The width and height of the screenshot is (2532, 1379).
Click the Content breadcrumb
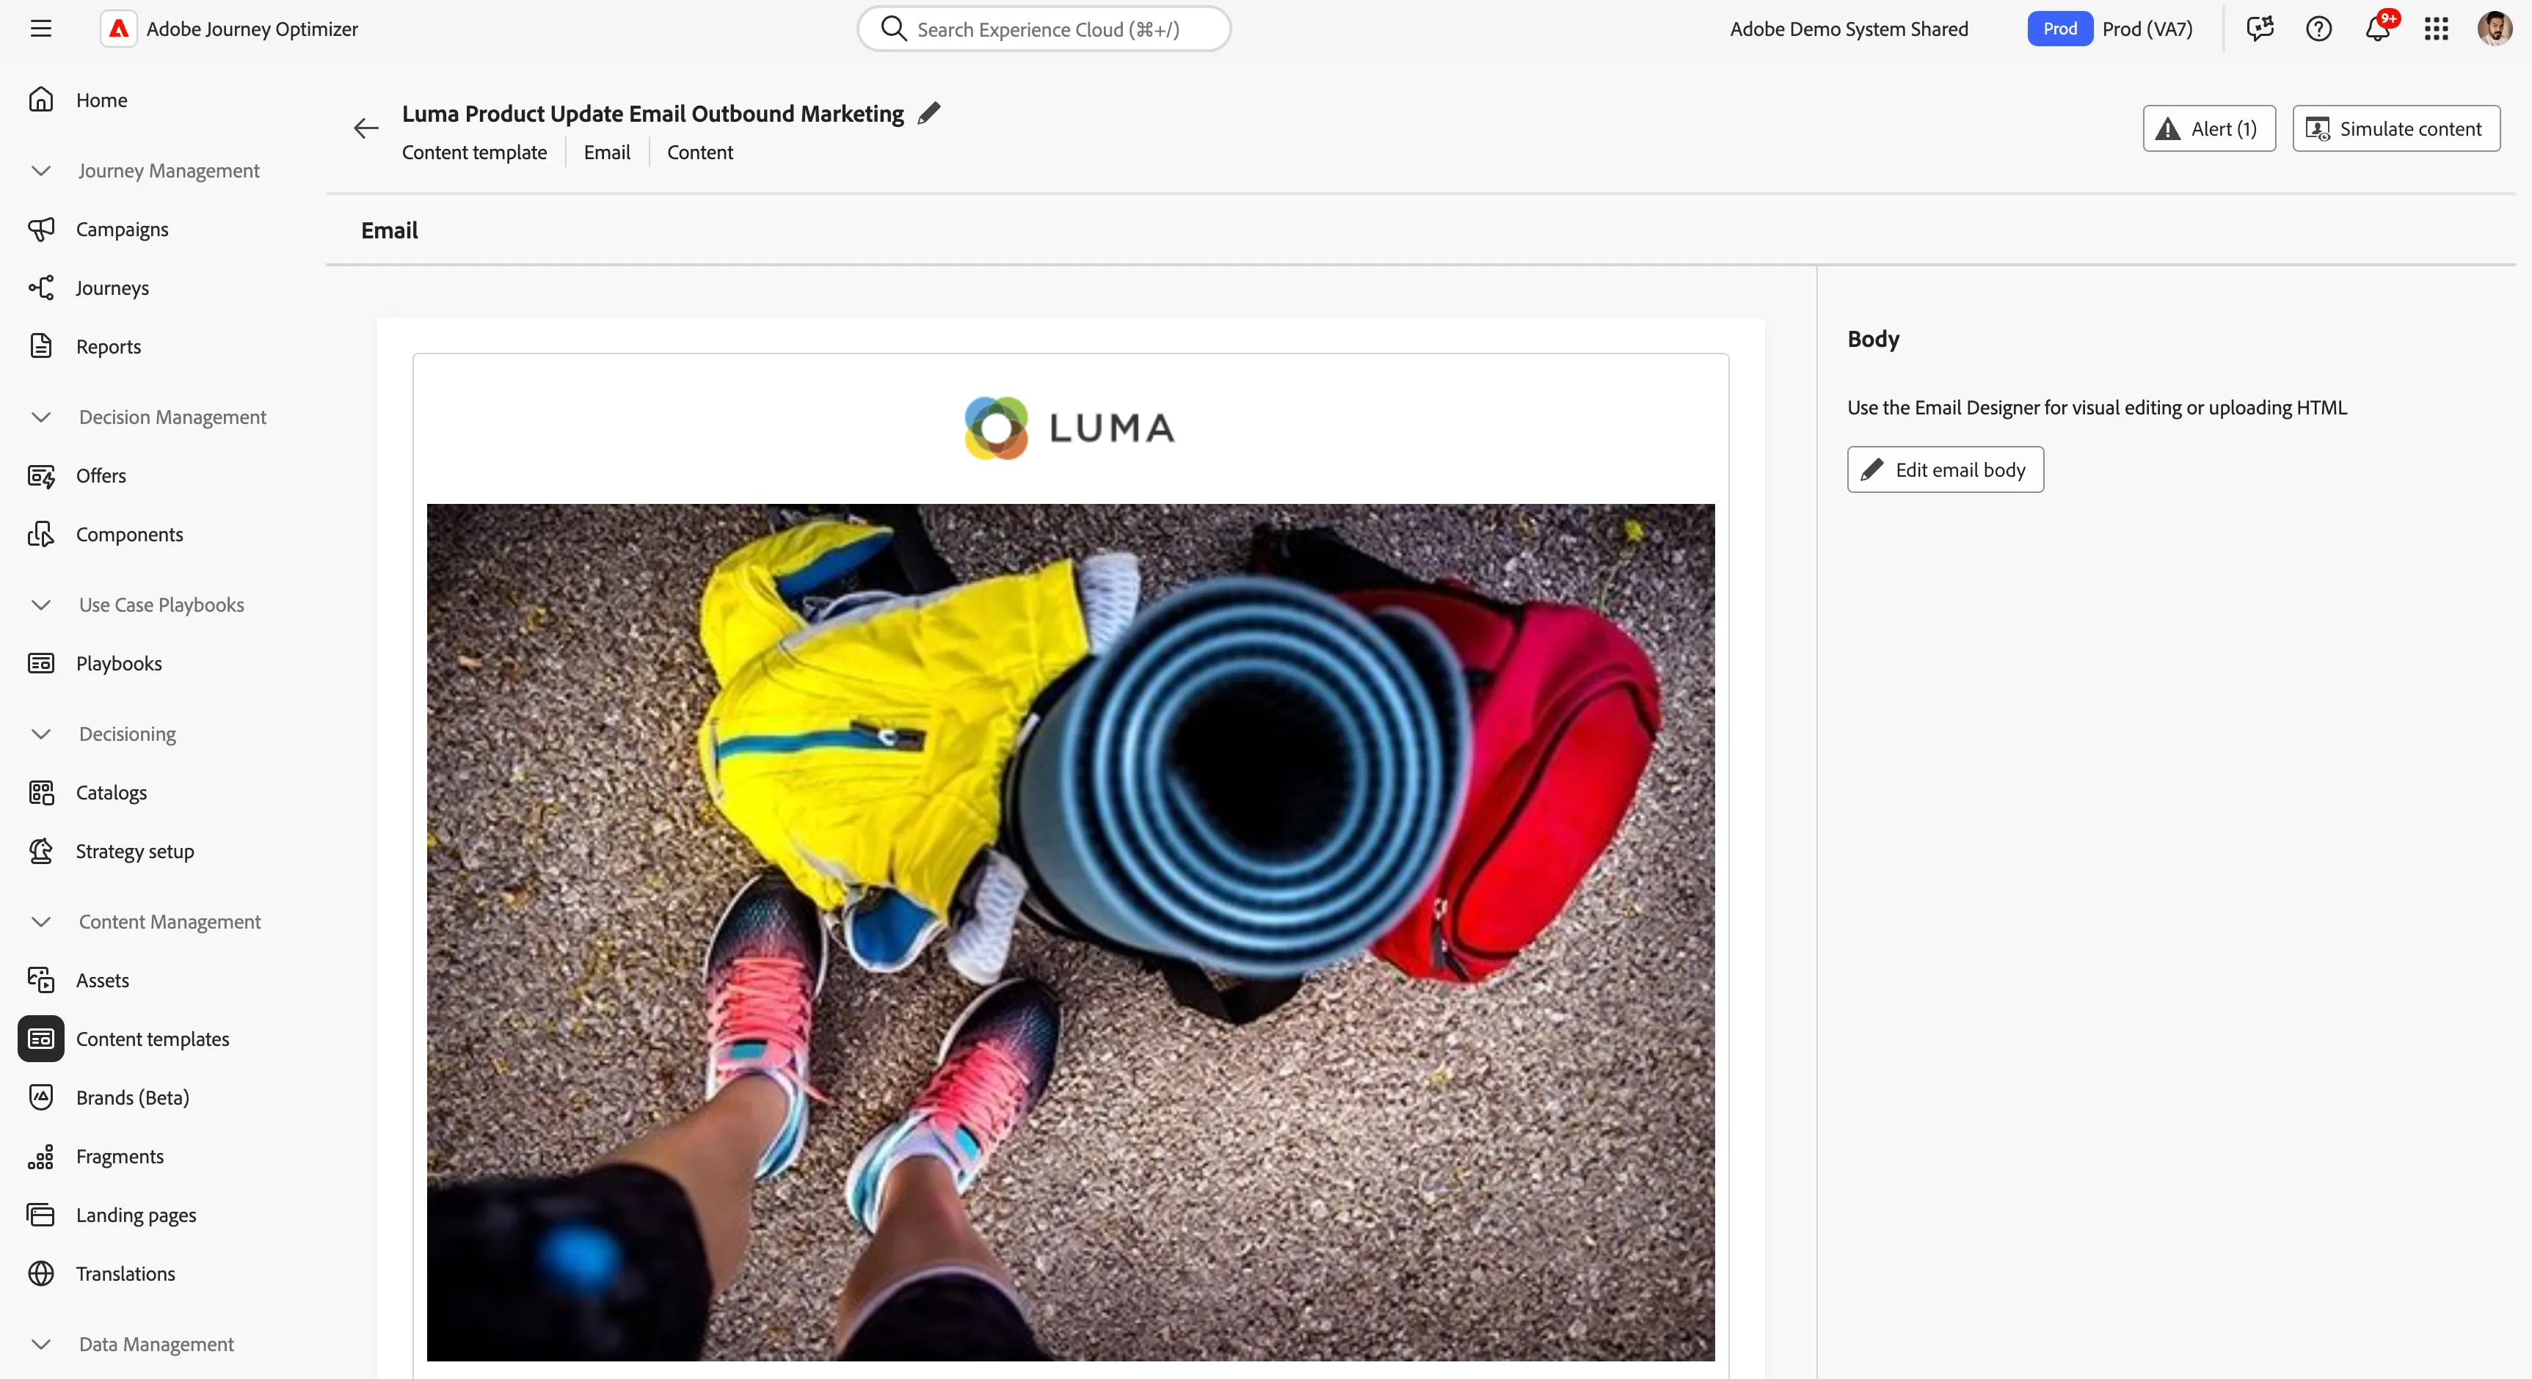coord(700,153)
